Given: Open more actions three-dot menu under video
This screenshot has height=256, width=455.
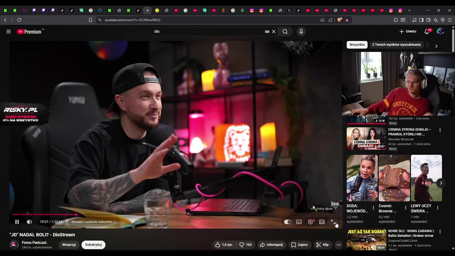Looking at the screenshot, I should 338,245.
